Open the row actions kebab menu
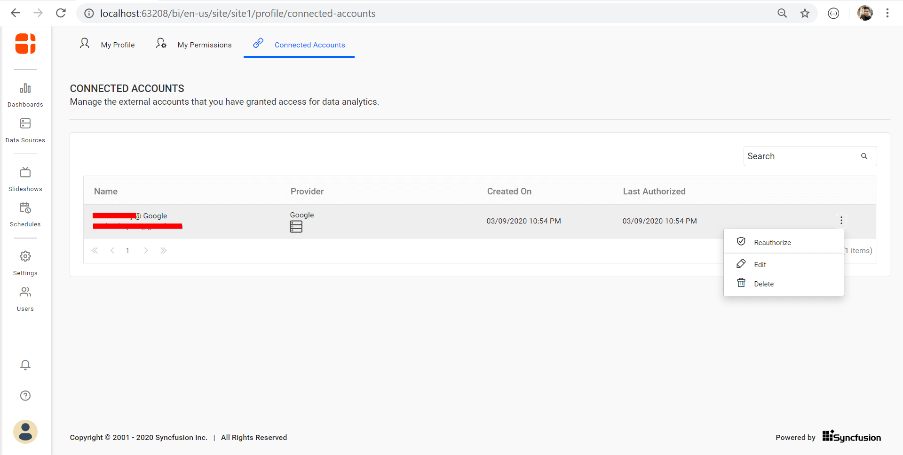 841,221
